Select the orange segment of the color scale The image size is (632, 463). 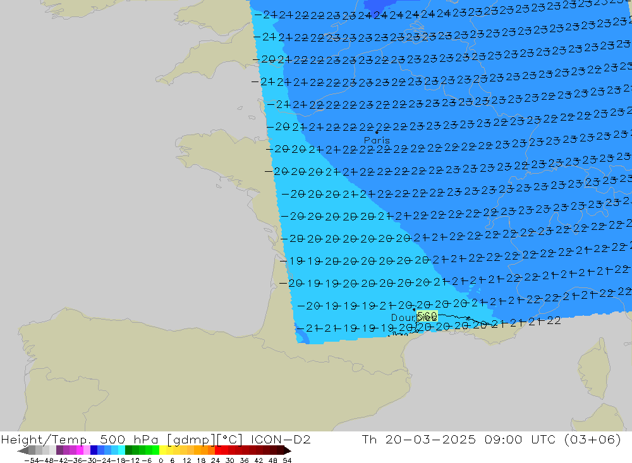pyautogui.click(x=202, y=450)
